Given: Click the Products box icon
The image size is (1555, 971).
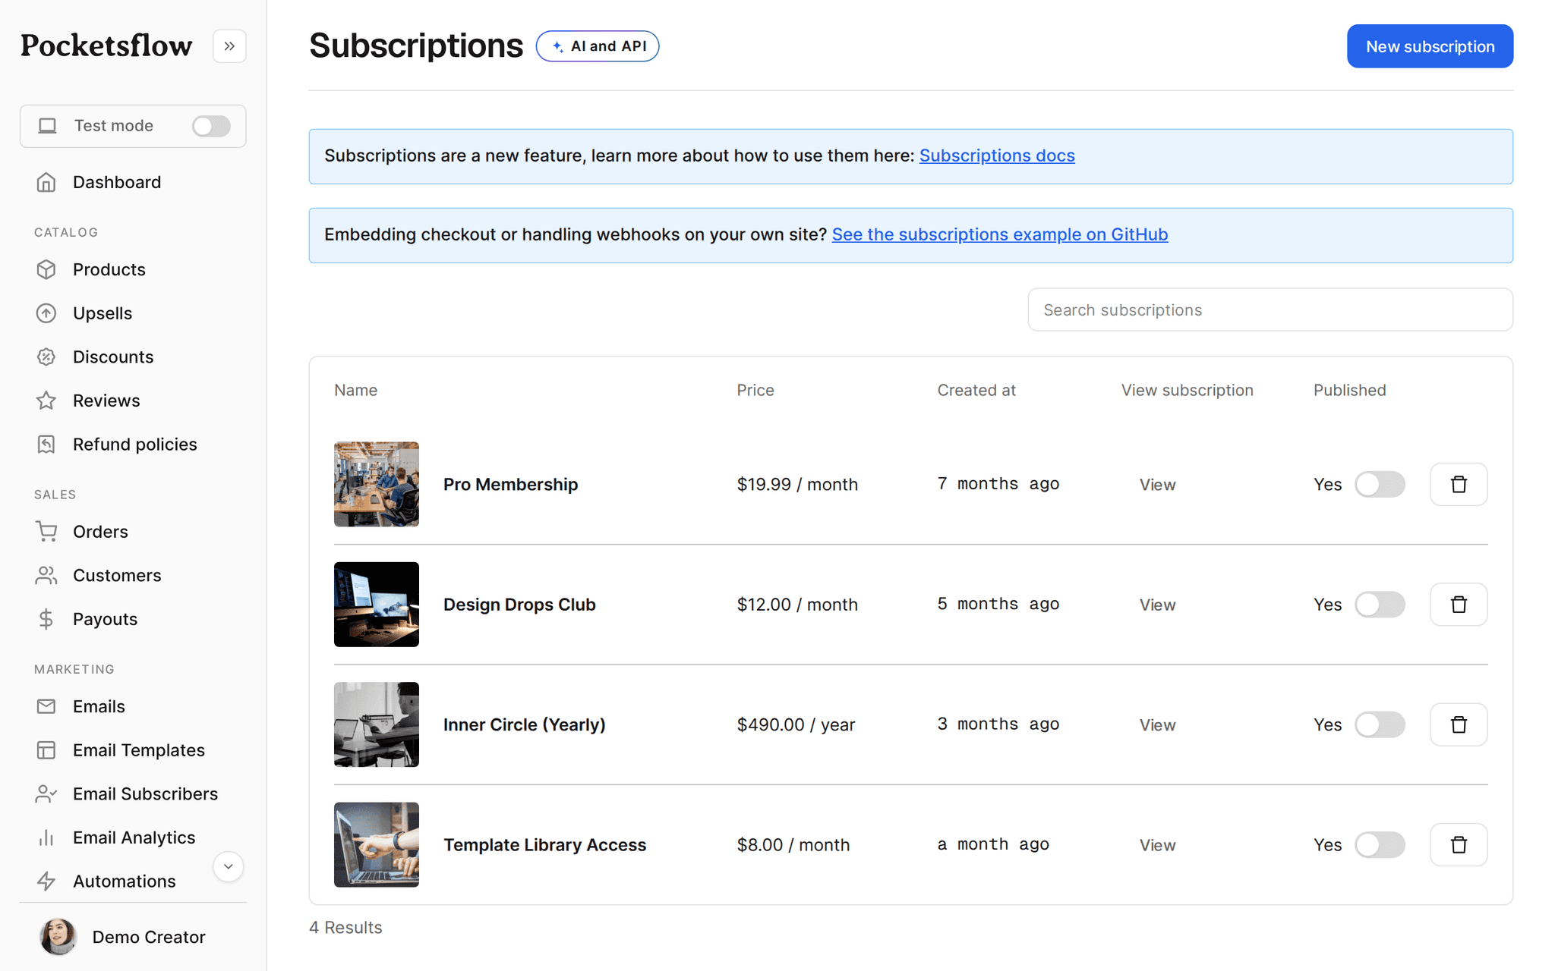Looking at the screenshot, I should [46, 269].
